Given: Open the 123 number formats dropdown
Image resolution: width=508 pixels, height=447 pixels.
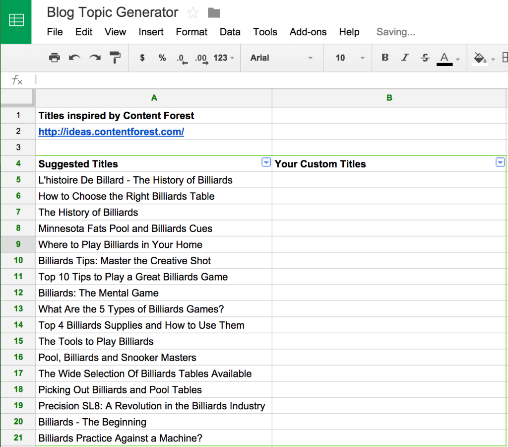Looking at the screenshot, I should point(224,58).
